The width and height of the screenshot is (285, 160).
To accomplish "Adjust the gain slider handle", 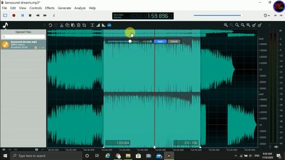I will coord(130,41).
